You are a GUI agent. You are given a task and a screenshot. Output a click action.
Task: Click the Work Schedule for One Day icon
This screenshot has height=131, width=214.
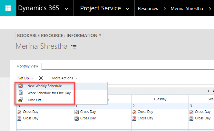(21, 93)
